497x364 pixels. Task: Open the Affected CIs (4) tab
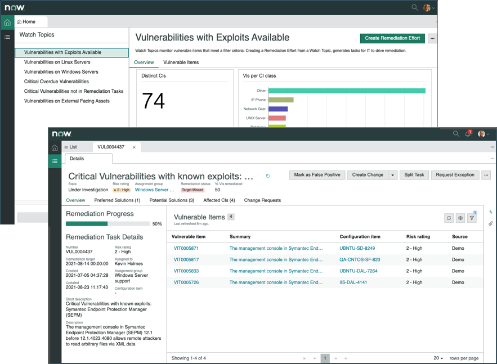click(219, 200)
